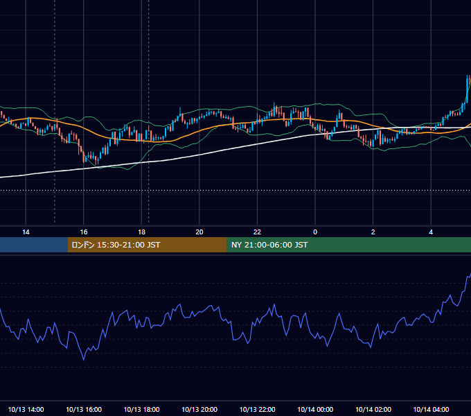This screenshot has height=416, width=471.
Task: Click the 18 hour label on the price chart axis
Action: pyautogui.click(x=141, y=232)
